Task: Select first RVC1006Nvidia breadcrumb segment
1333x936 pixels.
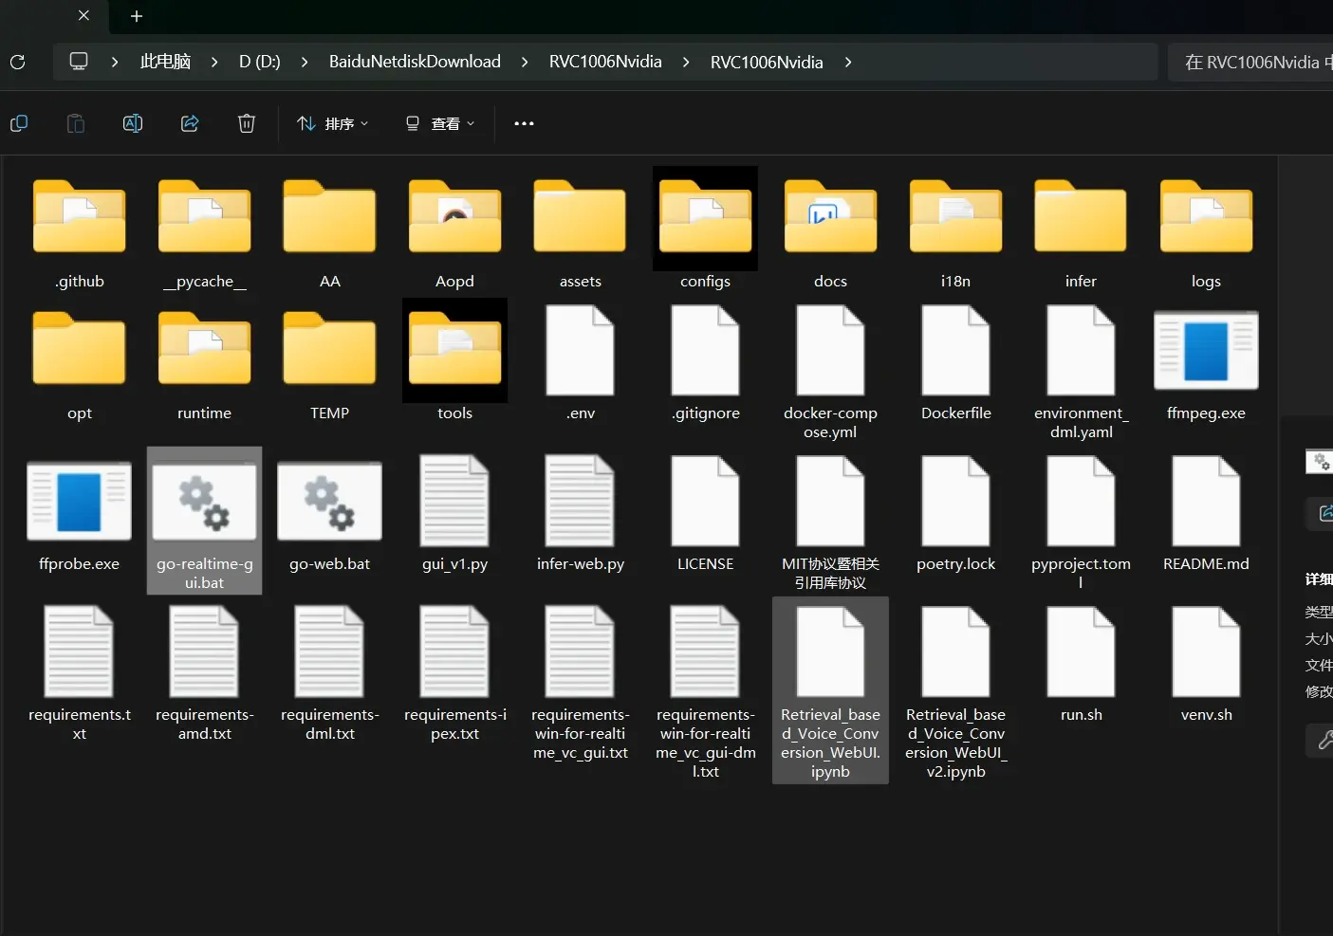Action: pos(605,62)
